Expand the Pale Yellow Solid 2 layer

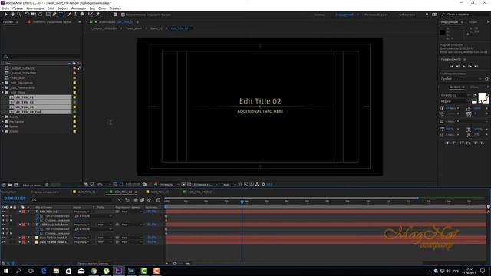click(20, 238)
